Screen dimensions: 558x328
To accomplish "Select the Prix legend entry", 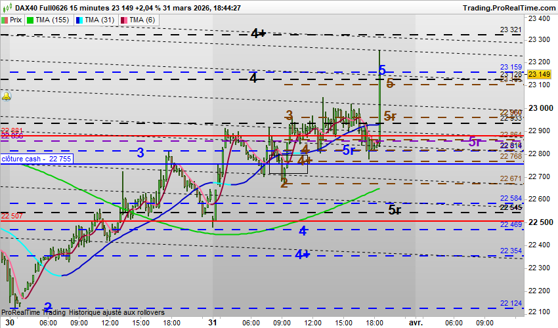I will [x=12, y=20].
